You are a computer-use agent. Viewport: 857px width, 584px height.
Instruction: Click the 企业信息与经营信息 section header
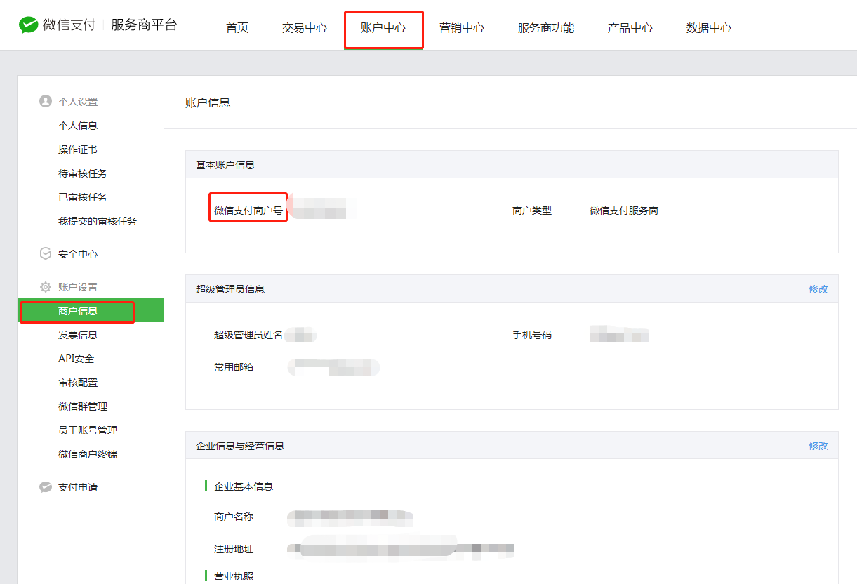tap(240, 446)
